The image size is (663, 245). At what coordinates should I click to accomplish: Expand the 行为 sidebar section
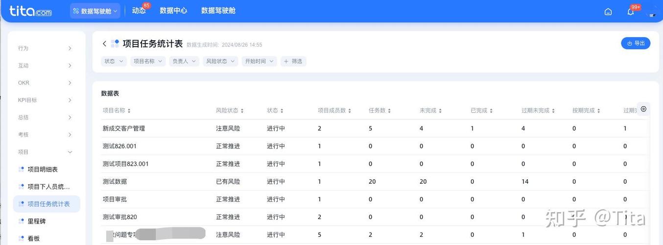(45, 48)
